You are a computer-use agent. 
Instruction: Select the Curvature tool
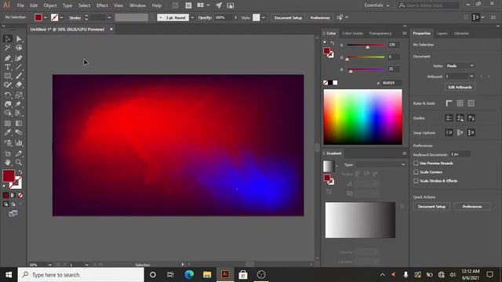[x=19, y=58]
